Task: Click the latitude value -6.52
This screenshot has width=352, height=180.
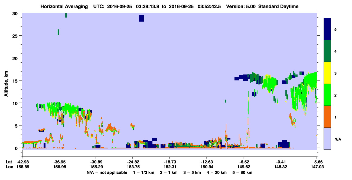Action: click(243, 162)
